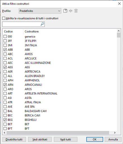Check the APH checkbox
The image size is (123, 144).
(5, 80)
